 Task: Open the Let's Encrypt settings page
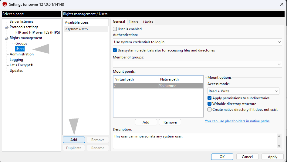point(21,65)
